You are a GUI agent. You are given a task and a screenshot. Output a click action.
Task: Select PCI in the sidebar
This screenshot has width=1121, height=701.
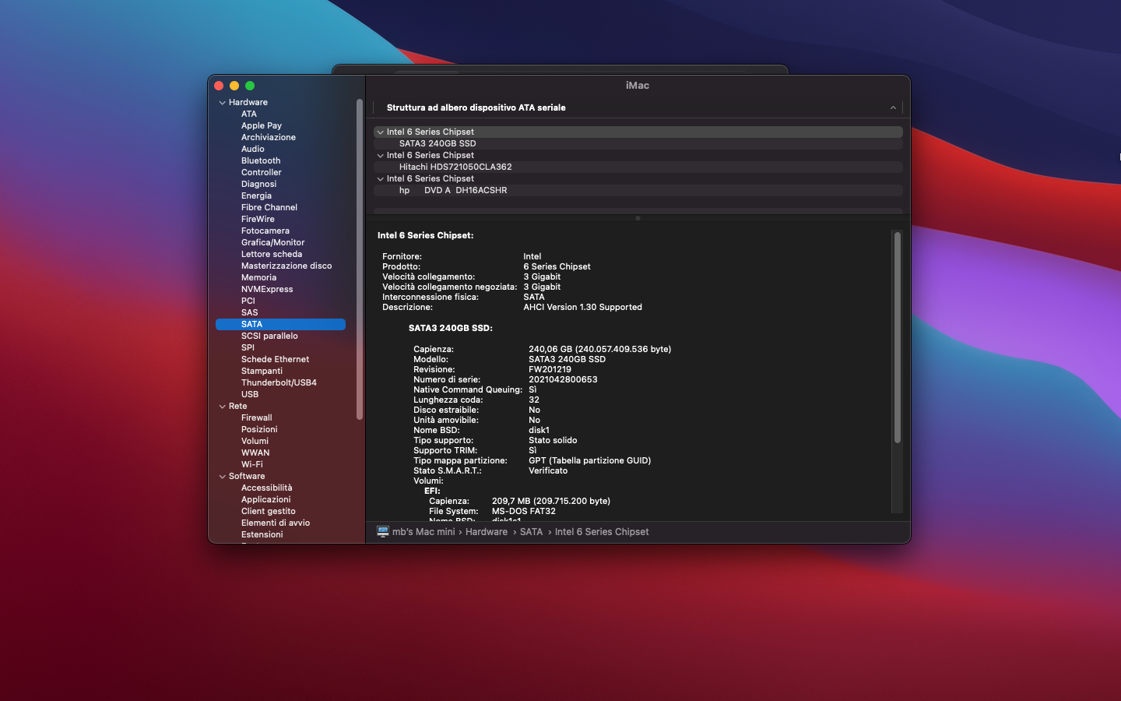(x=248, y=301)
